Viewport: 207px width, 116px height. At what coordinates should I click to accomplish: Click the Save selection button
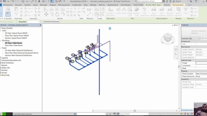pyautogui.click(x=194, y=8)
